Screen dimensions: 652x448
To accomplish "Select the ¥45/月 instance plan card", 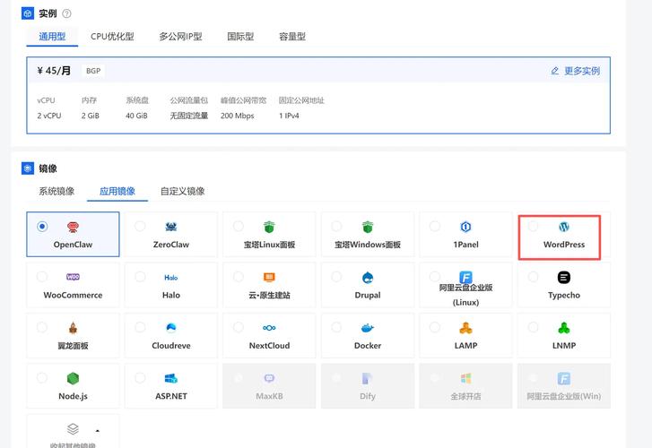I will click(x=318, y=95).
